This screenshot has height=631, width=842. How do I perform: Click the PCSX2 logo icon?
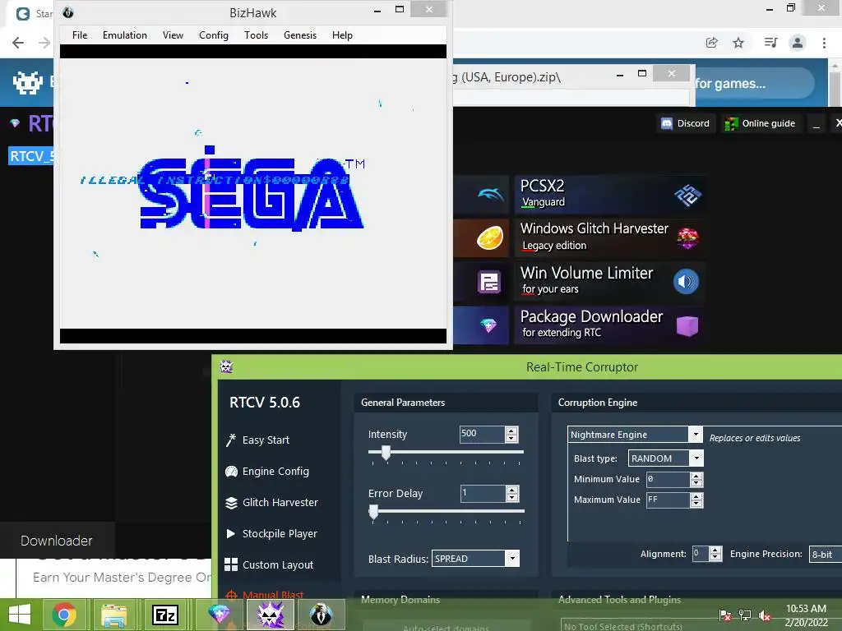pyautogui.click(x=688, y=195)
